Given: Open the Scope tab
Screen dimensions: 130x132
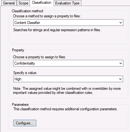Looking at the screenshot, I should 23,3.
